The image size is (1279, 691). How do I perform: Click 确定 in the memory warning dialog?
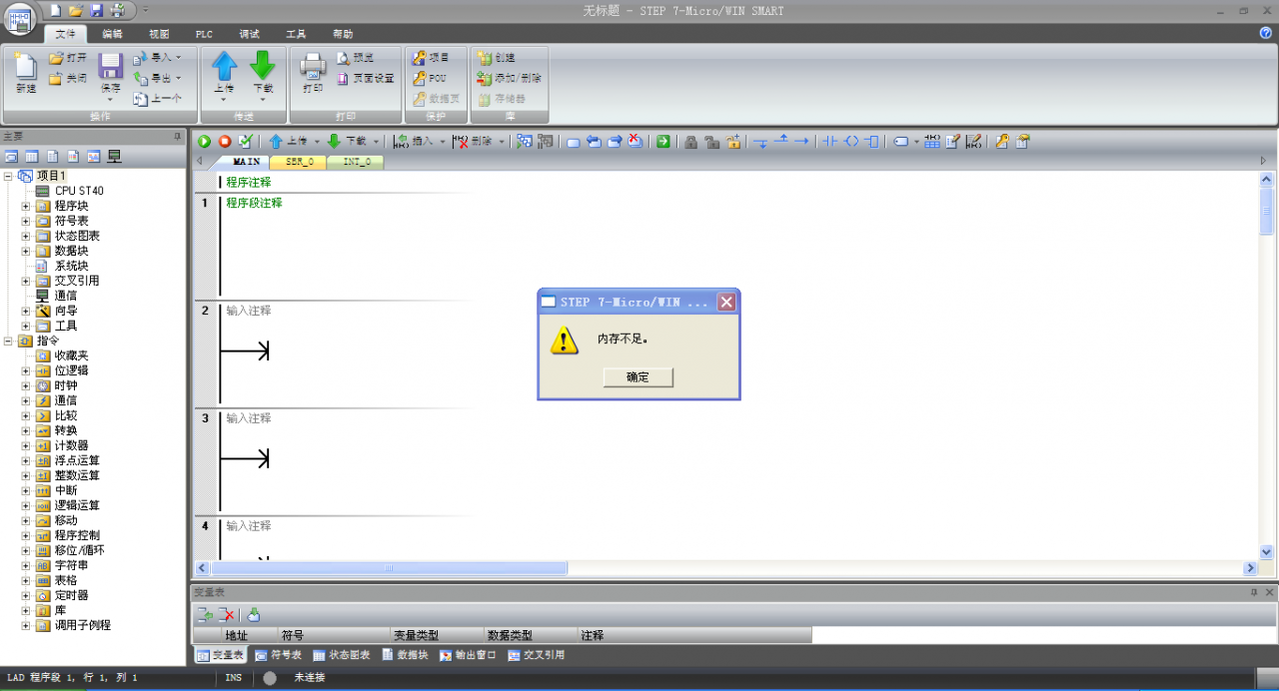point(638,376)
